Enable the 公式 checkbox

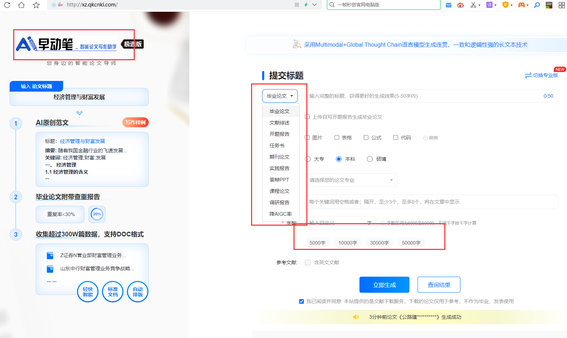(x=366, y=138)
